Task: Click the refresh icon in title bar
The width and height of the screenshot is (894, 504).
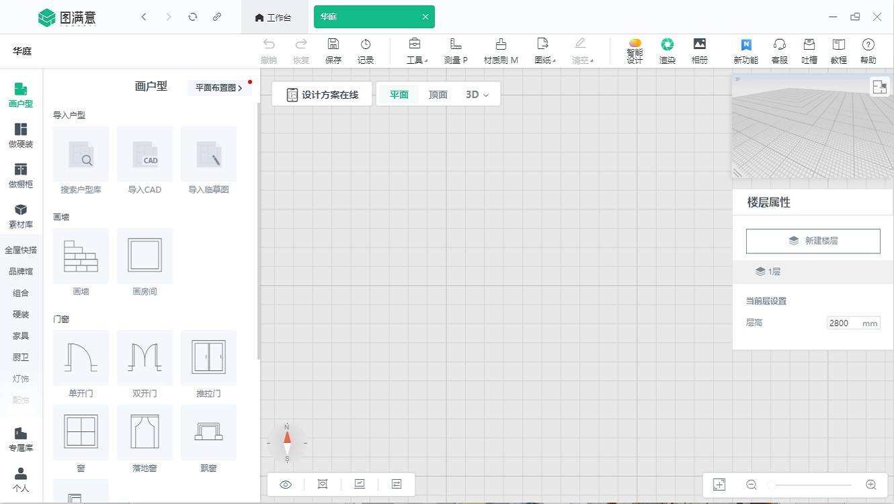Action: [x=193, y=17]
